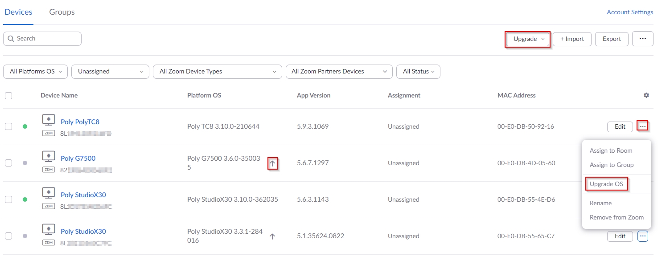The height and width of the screenshot is (260, 670).
Task: Click the Poly PolyTC8 device icon
Action: (x=49, y=119)
